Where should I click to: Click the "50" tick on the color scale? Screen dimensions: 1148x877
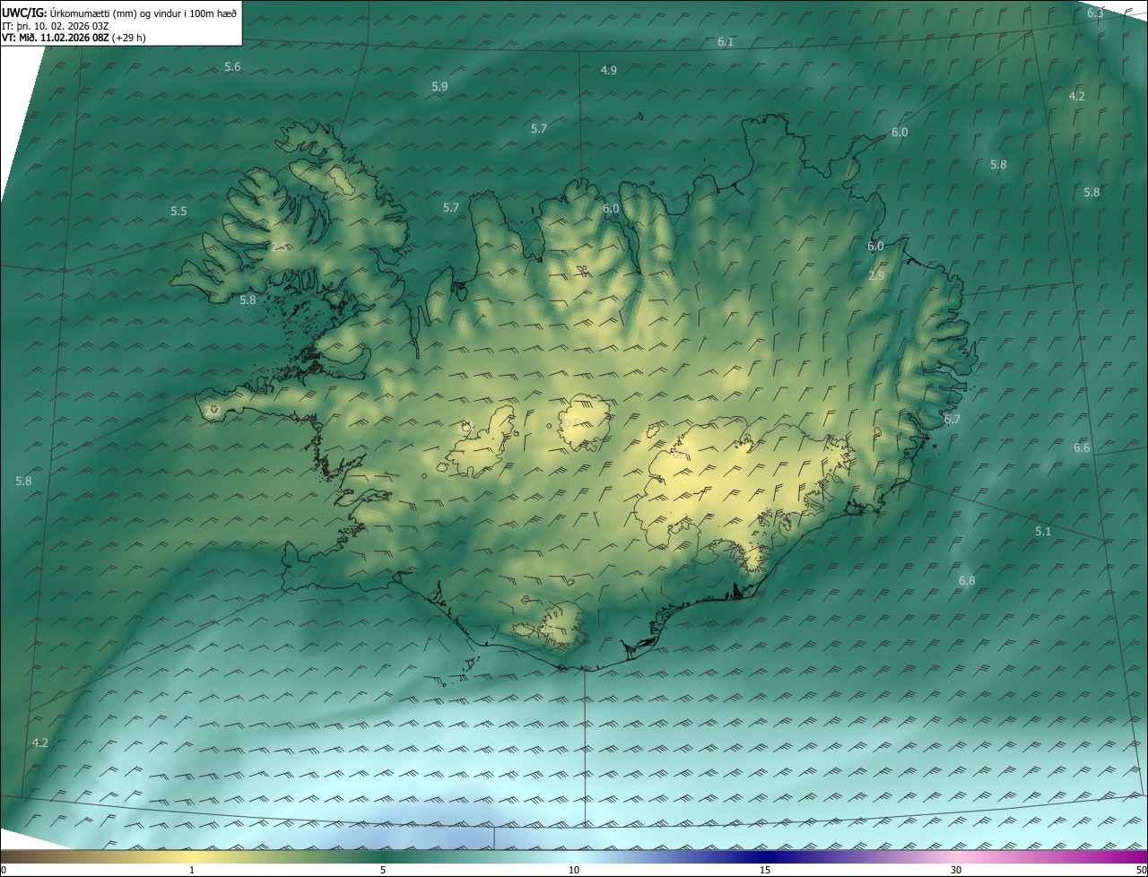click(1141, 870)
